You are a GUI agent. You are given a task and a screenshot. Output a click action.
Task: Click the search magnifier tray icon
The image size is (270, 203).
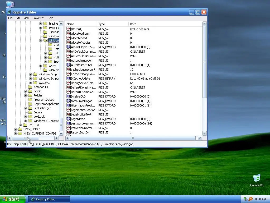click(x=250, y=199)
